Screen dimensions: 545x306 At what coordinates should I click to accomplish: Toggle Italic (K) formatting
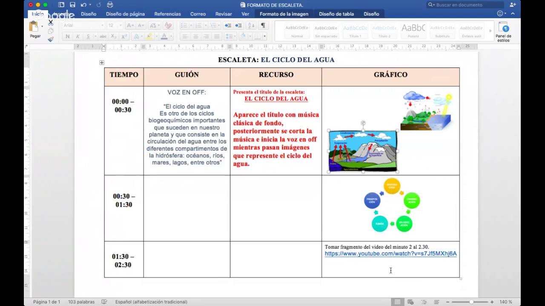click(78, 37)
